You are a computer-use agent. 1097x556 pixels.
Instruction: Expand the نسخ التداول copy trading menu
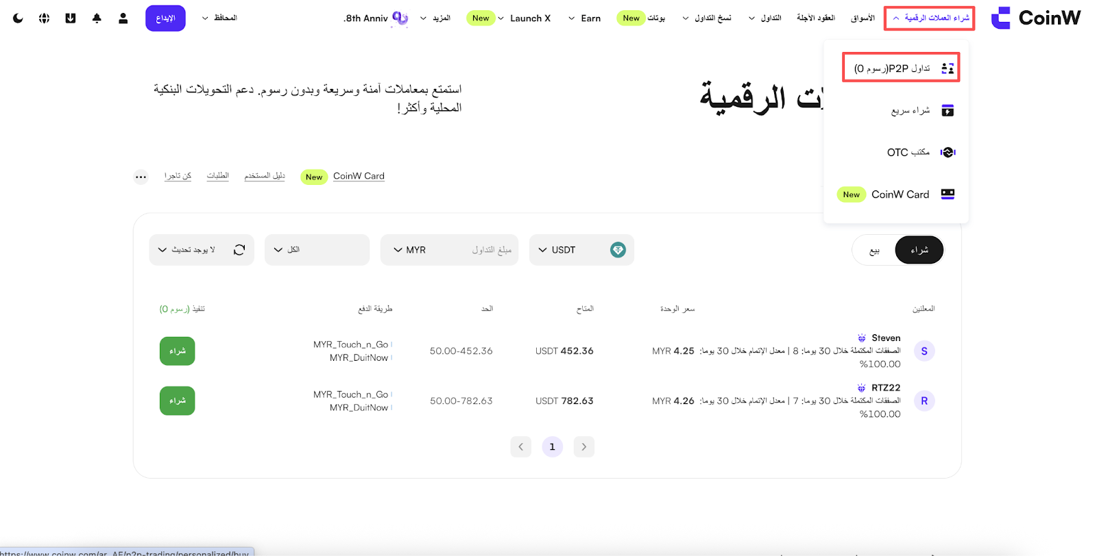point(707,18)
